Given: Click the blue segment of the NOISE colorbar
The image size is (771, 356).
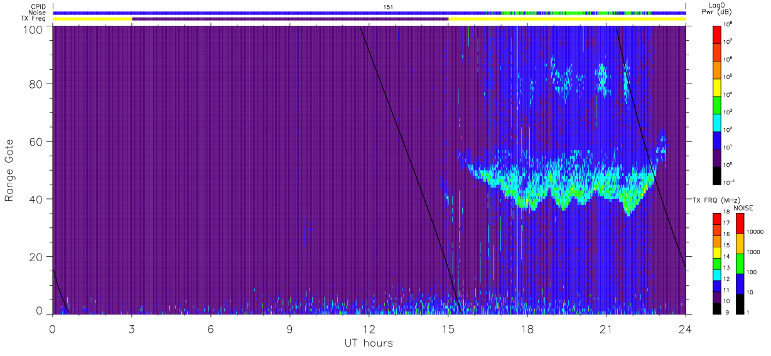Looking at the screenshot, I should pos(740,283).
